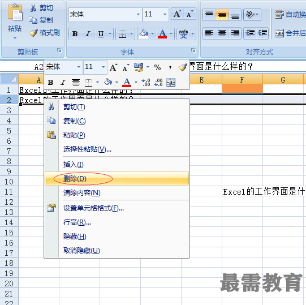Choose 复制(C) from the context menu

pyautogui.click(x=117, y=121)
